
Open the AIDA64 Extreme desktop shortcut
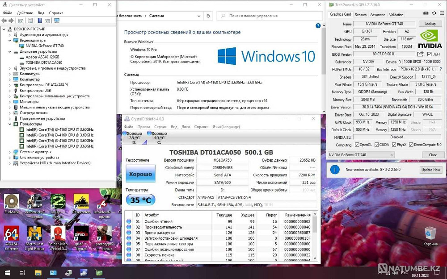coord(11,233)
